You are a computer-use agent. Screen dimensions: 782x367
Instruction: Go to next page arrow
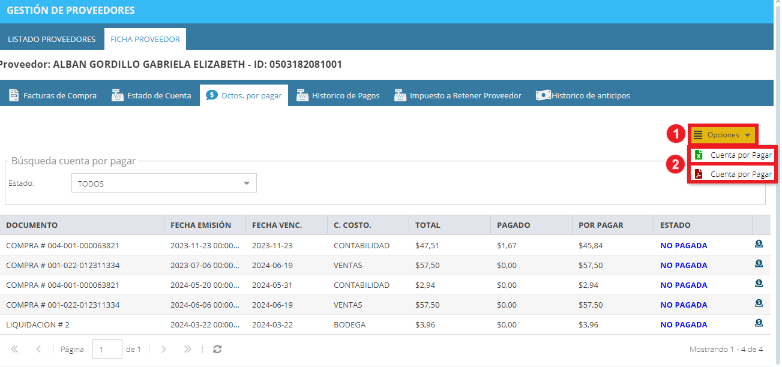[163, 349]
